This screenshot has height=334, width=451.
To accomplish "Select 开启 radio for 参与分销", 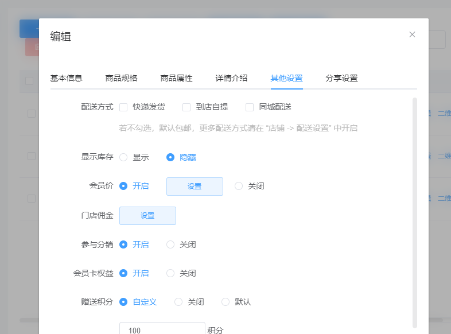I will click(123, 244).
